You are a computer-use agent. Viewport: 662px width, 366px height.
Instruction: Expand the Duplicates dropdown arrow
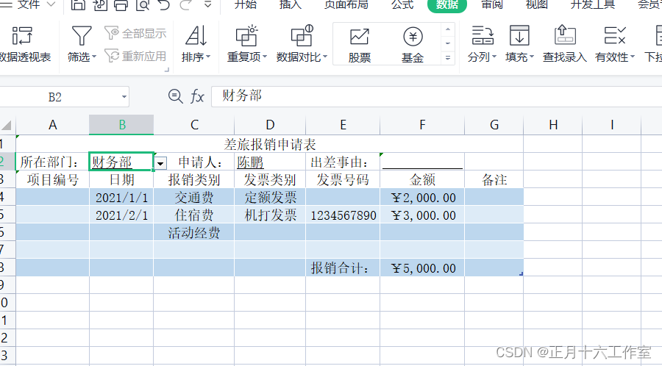(265, 57)
